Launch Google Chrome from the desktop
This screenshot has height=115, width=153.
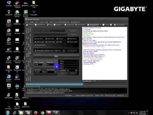tap(9, 32)
